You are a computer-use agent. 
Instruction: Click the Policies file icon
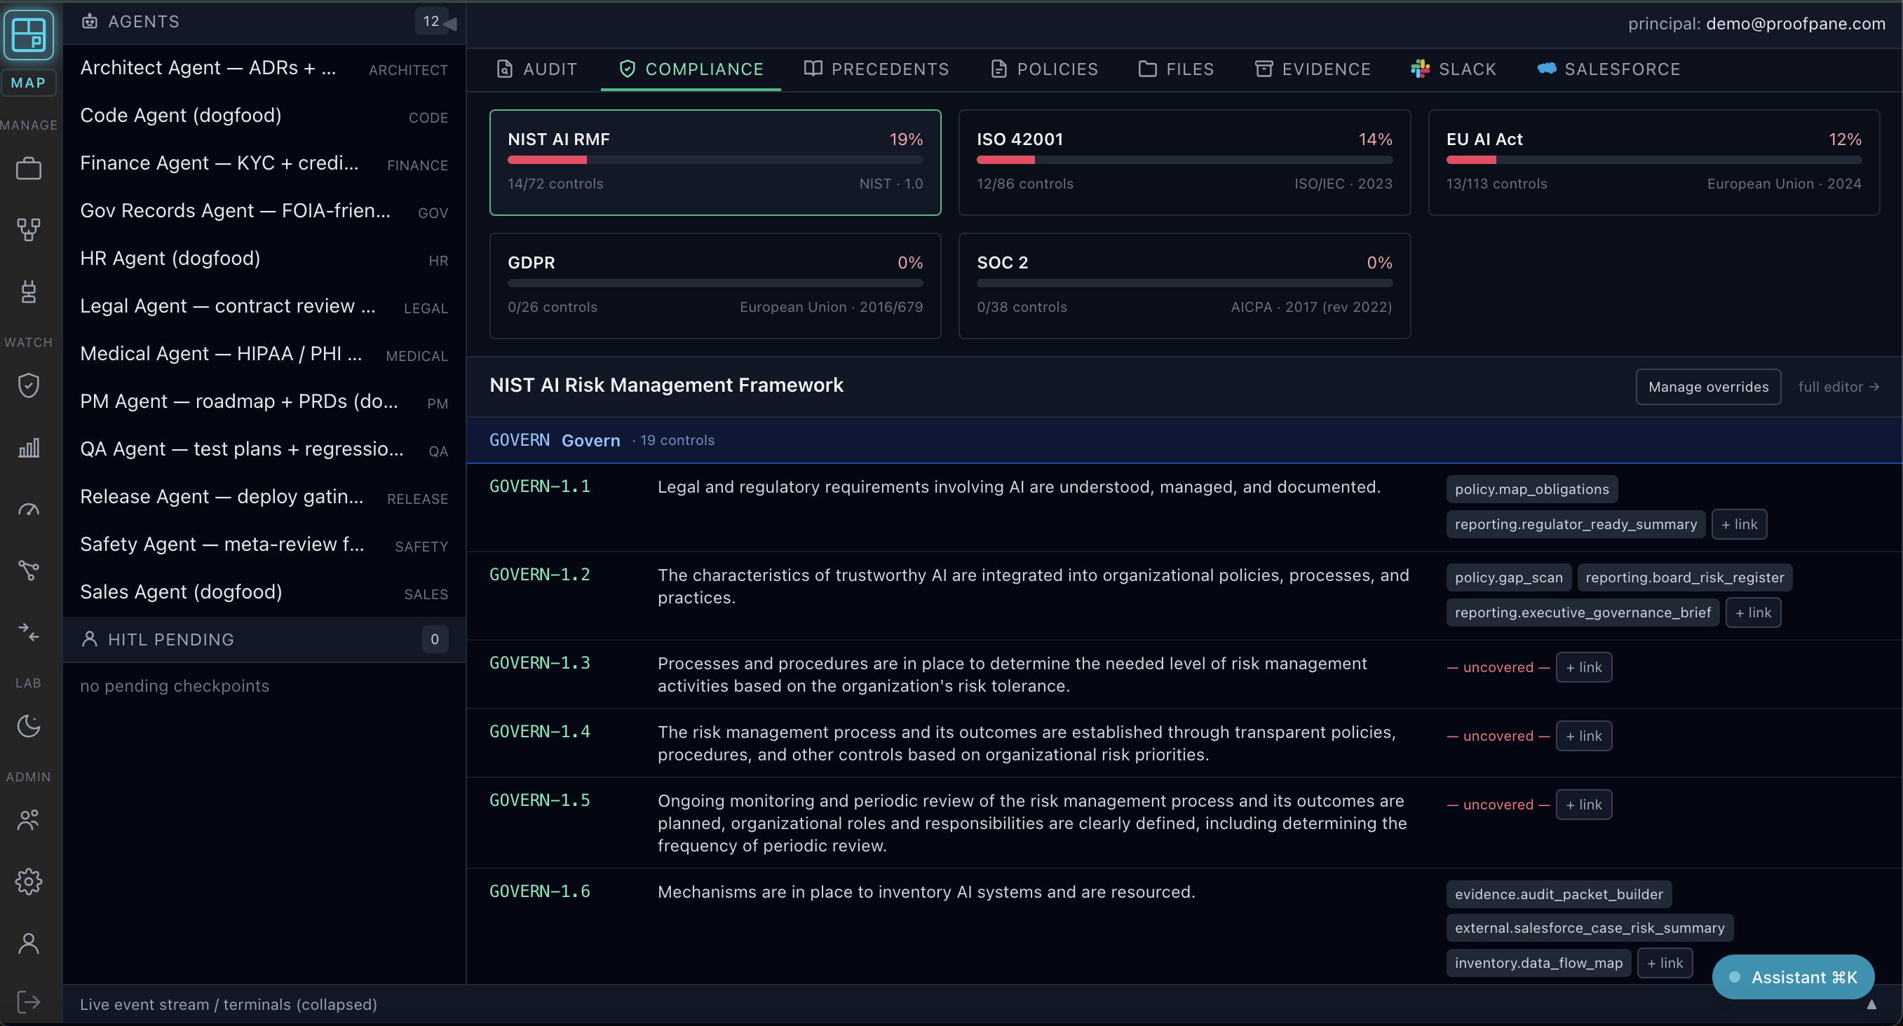(998, 69)
